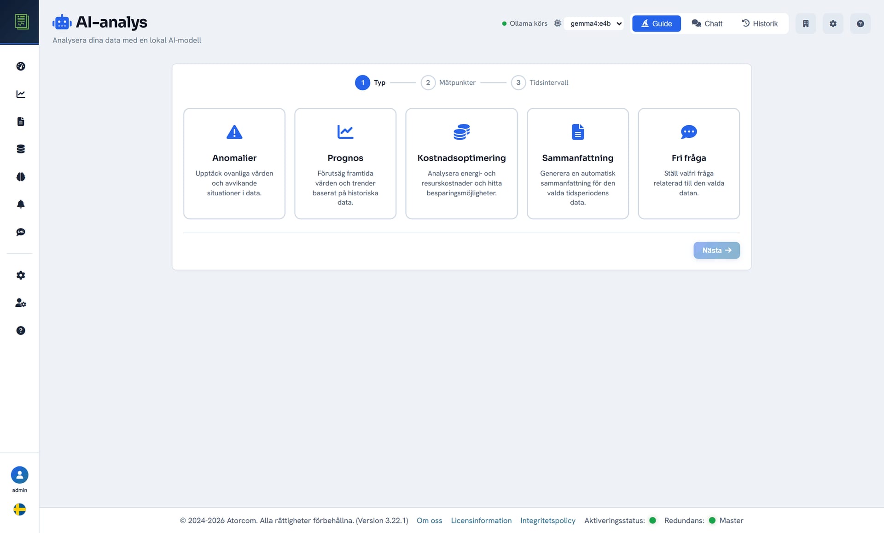Open the dashboard gauge icon in sidebar
Viewport: 884px width, 533px height.
21,66
